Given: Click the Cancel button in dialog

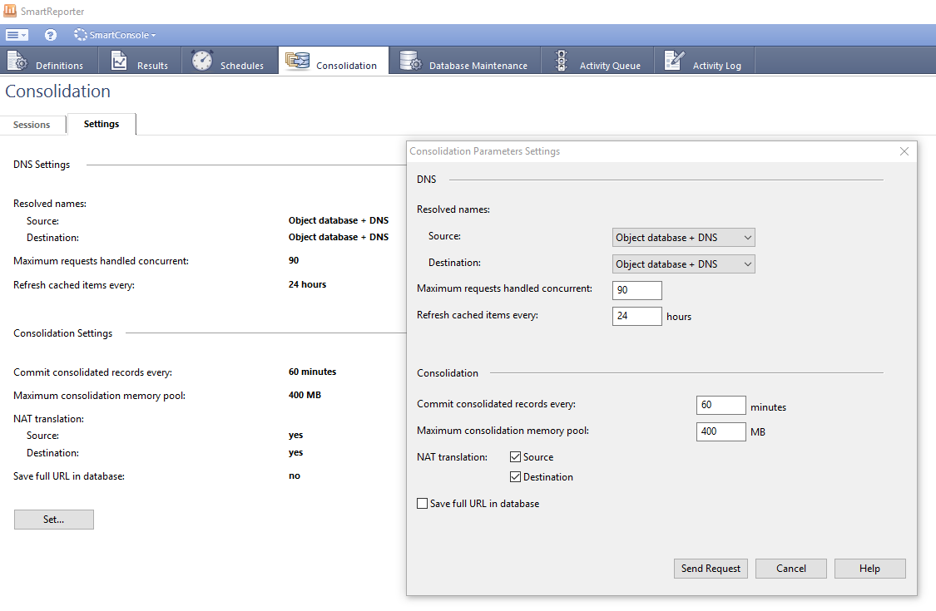Looking at the screenshot, I should coord(791,569).
